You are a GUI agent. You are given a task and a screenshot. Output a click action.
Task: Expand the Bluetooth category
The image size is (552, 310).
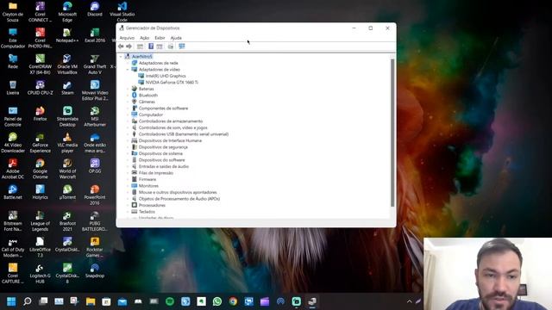coord(128,96)
